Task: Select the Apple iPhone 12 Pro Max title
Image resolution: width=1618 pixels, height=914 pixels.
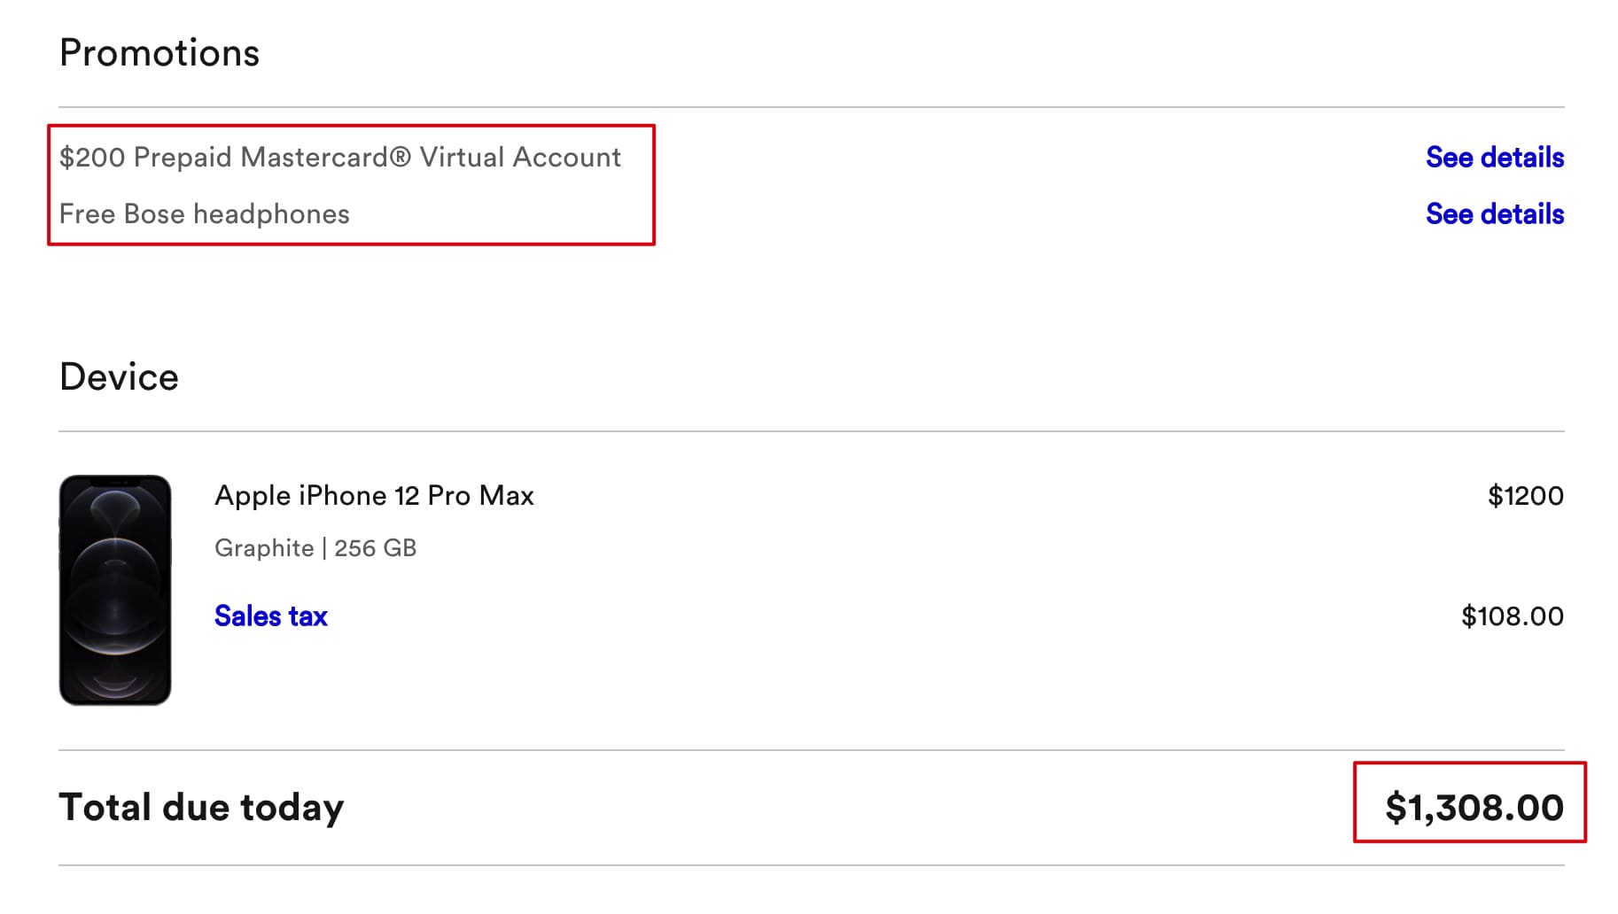Action: coord(374,496)
